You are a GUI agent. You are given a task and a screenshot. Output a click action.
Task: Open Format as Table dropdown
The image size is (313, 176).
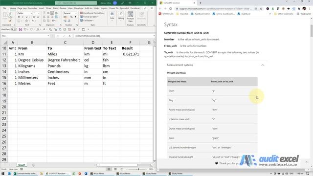tap(89, 17)
